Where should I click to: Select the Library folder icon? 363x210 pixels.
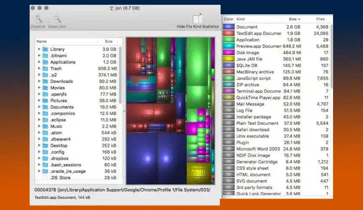pos(45,49)
